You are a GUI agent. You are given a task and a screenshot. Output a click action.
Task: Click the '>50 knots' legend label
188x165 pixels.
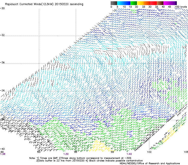click(181, 7)
